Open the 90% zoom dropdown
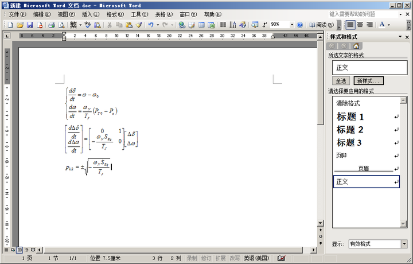 [292, 25]
